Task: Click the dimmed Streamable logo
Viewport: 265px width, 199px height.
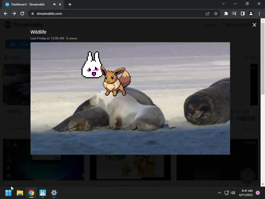Action: click(24, 25)
